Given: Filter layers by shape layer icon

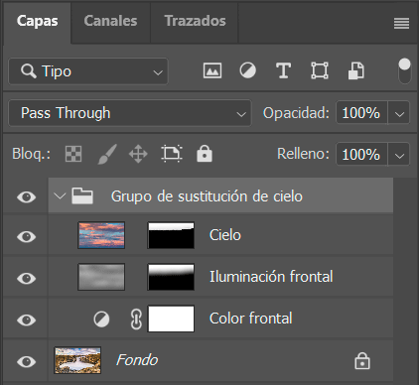Looking at the screenshot, I should click(320, 70).
